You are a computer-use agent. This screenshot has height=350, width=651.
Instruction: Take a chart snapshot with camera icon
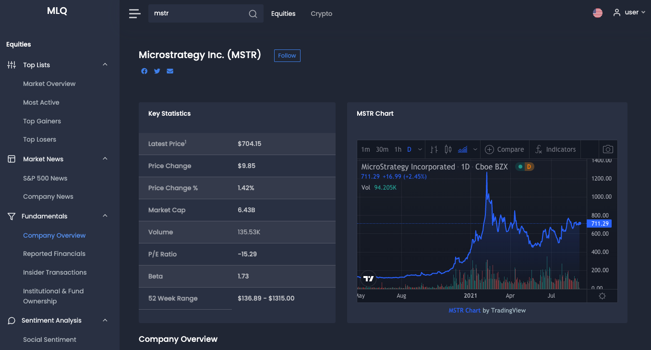pos(608,149)
